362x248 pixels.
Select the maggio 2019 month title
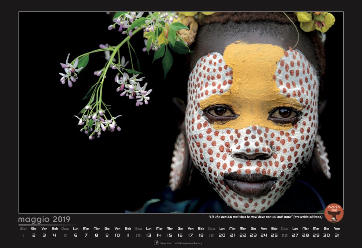[x=44, y=220]
